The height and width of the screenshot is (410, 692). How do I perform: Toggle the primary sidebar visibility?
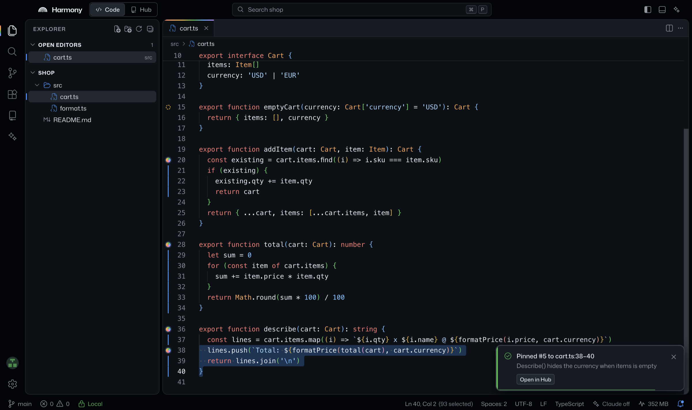coord(648,10)
